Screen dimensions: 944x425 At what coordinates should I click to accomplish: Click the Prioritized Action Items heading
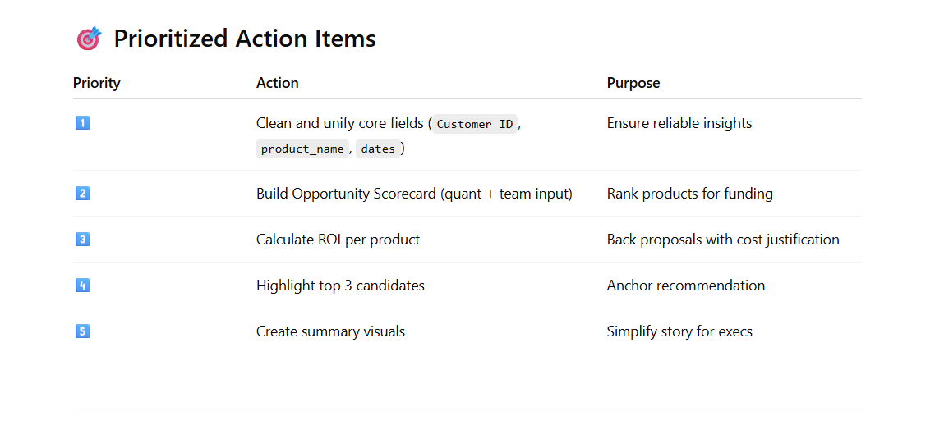[x=244, y=39]
